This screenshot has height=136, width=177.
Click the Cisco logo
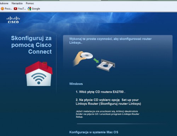(x=13, y=20)
